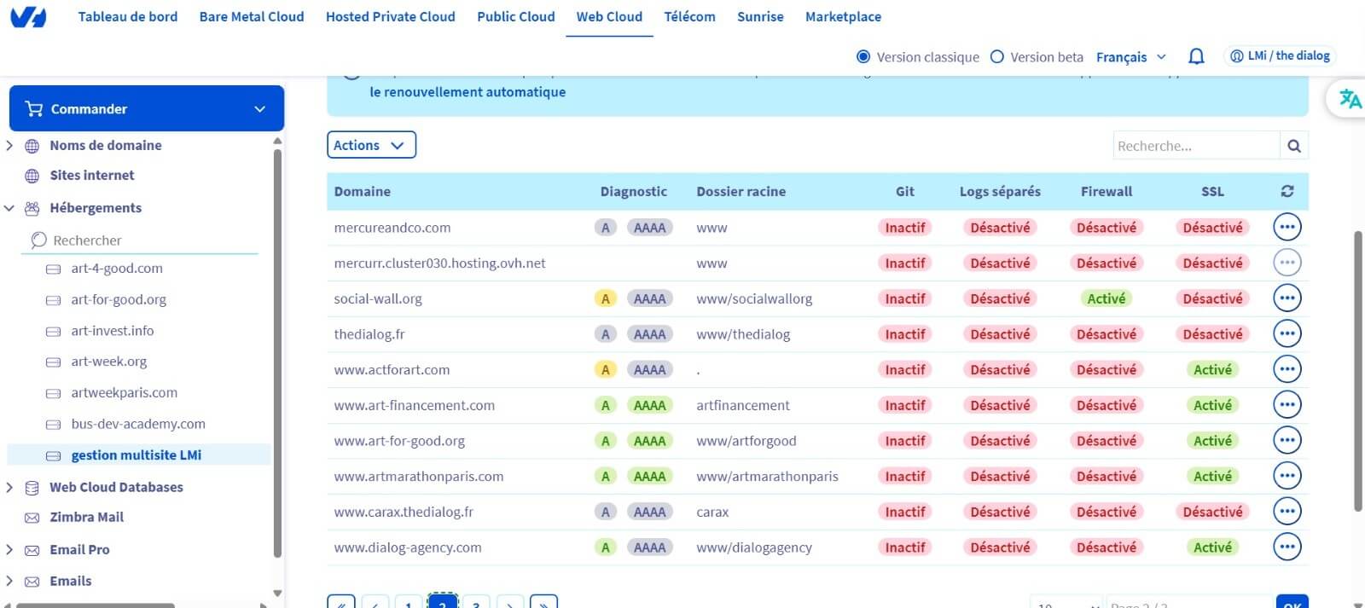Screen dimensions: 1365x608
Task: Click mercurr.cluster030.hosting.ovh.net domain cell
Action: (x=439, y=263)
